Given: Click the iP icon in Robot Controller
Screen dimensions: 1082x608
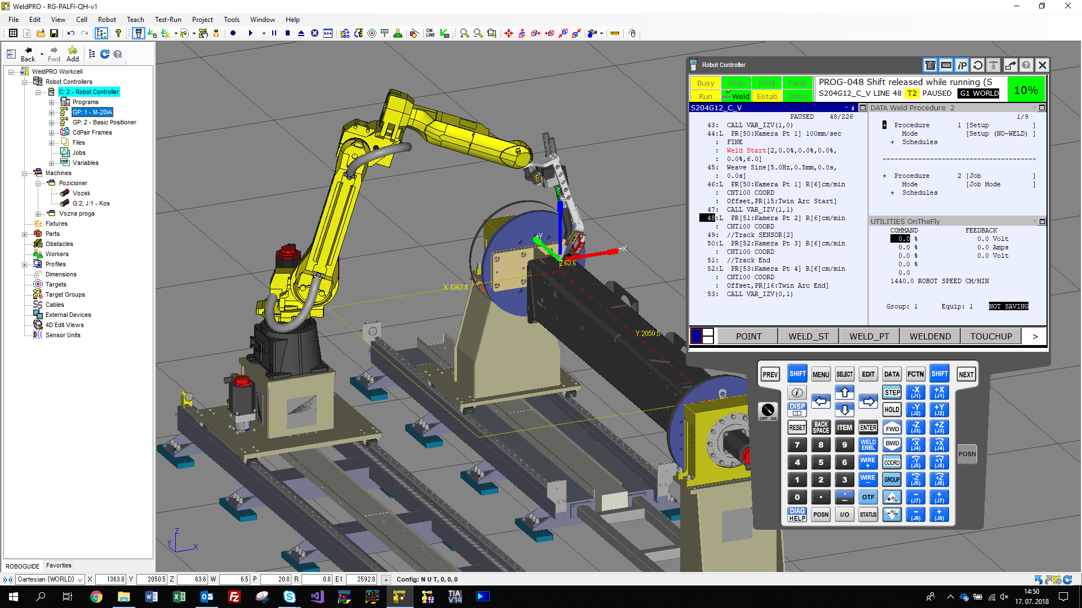Looking at the screenshot, I should [962, 65].
